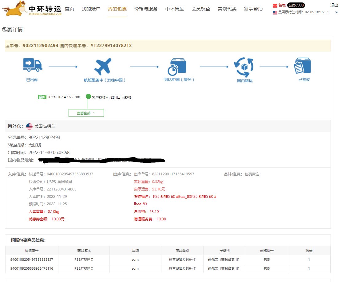Click the US flag next to 美国·波特兰
The image size is (341, 282).
tap(29, 126)
